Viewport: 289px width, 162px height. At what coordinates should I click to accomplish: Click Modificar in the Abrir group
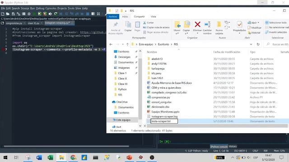pyautogui.click(x=255, y=27)
